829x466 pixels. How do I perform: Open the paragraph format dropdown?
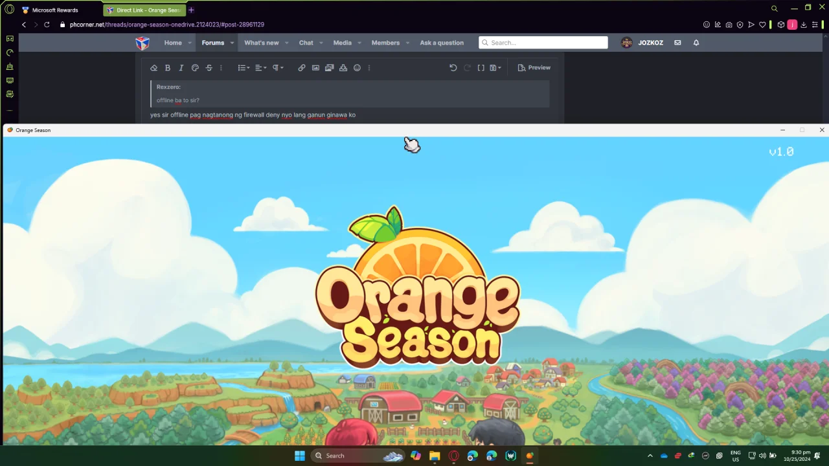point(278,68)
